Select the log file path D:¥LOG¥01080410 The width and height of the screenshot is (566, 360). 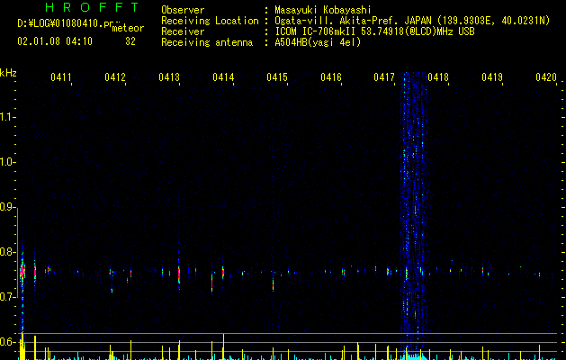(66, 23)
